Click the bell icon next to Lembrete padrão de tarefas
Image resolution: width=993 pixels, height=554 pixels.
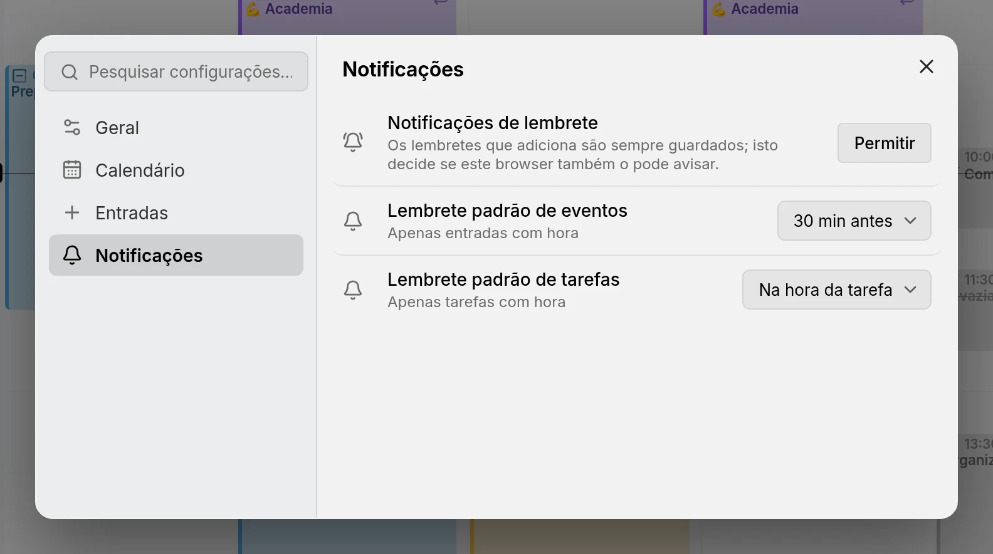tap(353, 290)
